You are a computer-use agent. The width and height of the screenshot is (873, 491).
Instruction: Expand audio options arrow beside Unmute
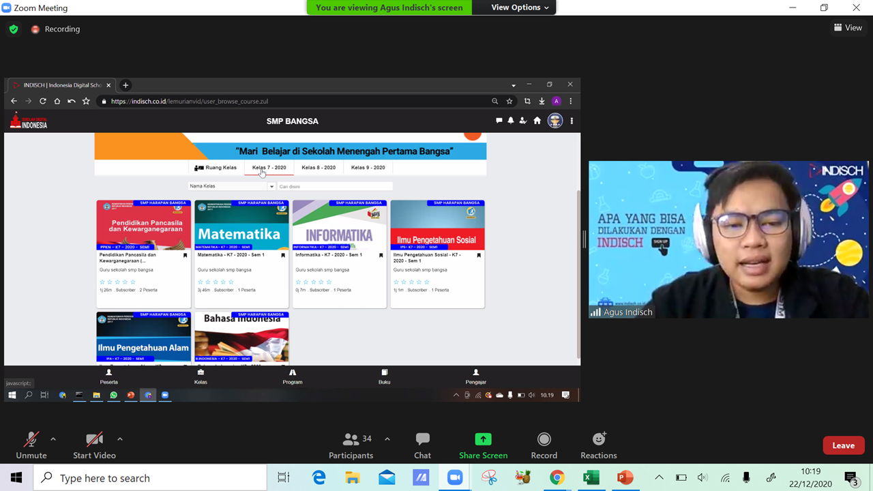[53, 439]
